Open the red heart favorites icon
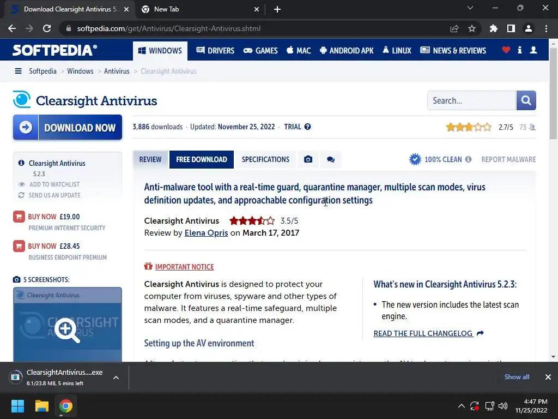This screenshot has width=558, height=419. (506, 50)
